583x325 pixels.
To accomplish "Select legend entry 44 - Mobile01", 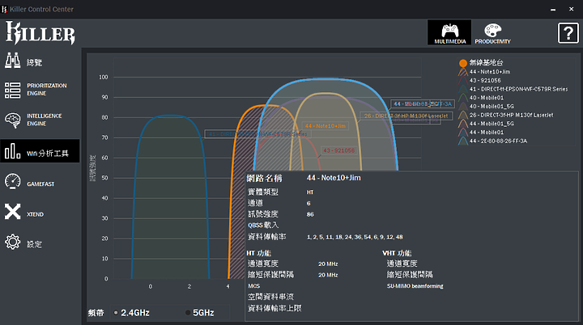I will (487, 133).
